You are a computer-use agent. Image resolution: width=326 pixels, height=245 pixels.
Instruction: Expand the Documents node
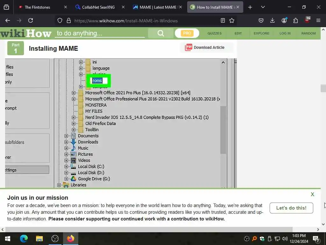(66, 136)
